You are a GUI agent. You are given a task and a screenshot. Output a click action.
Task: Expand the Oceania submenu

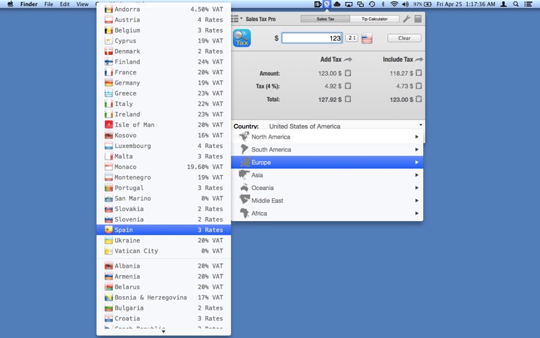tap(327, 188)
